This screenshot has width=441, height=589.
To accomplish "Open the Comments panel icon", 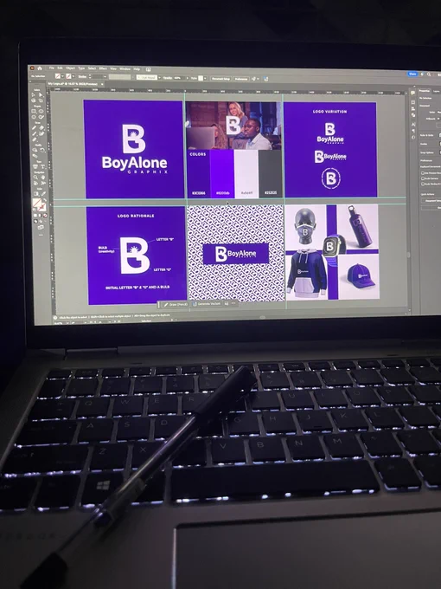I will pyautogui.click(x=412, y=93).
